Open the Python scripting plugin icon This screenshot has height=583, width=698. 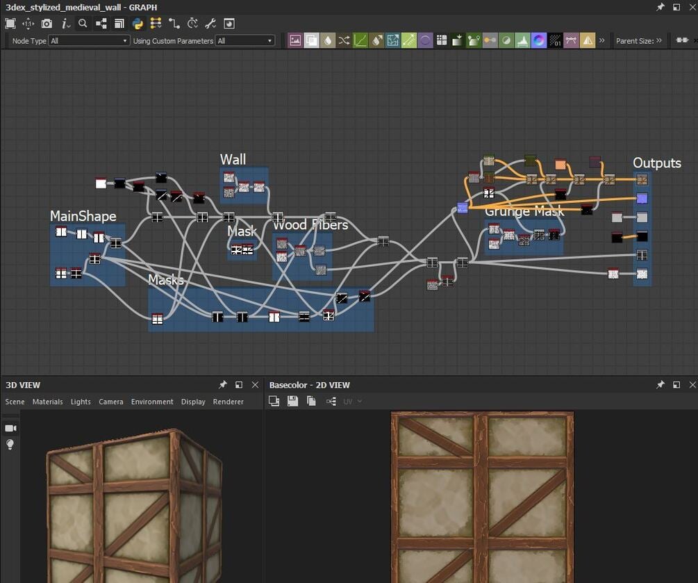coord(138,24)
